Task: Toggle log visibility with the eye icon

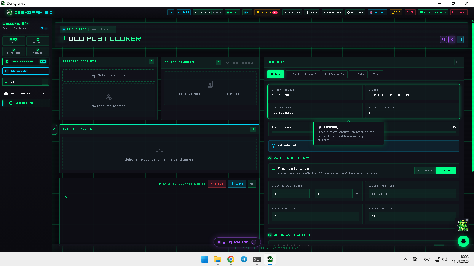Action: (252, 184)
